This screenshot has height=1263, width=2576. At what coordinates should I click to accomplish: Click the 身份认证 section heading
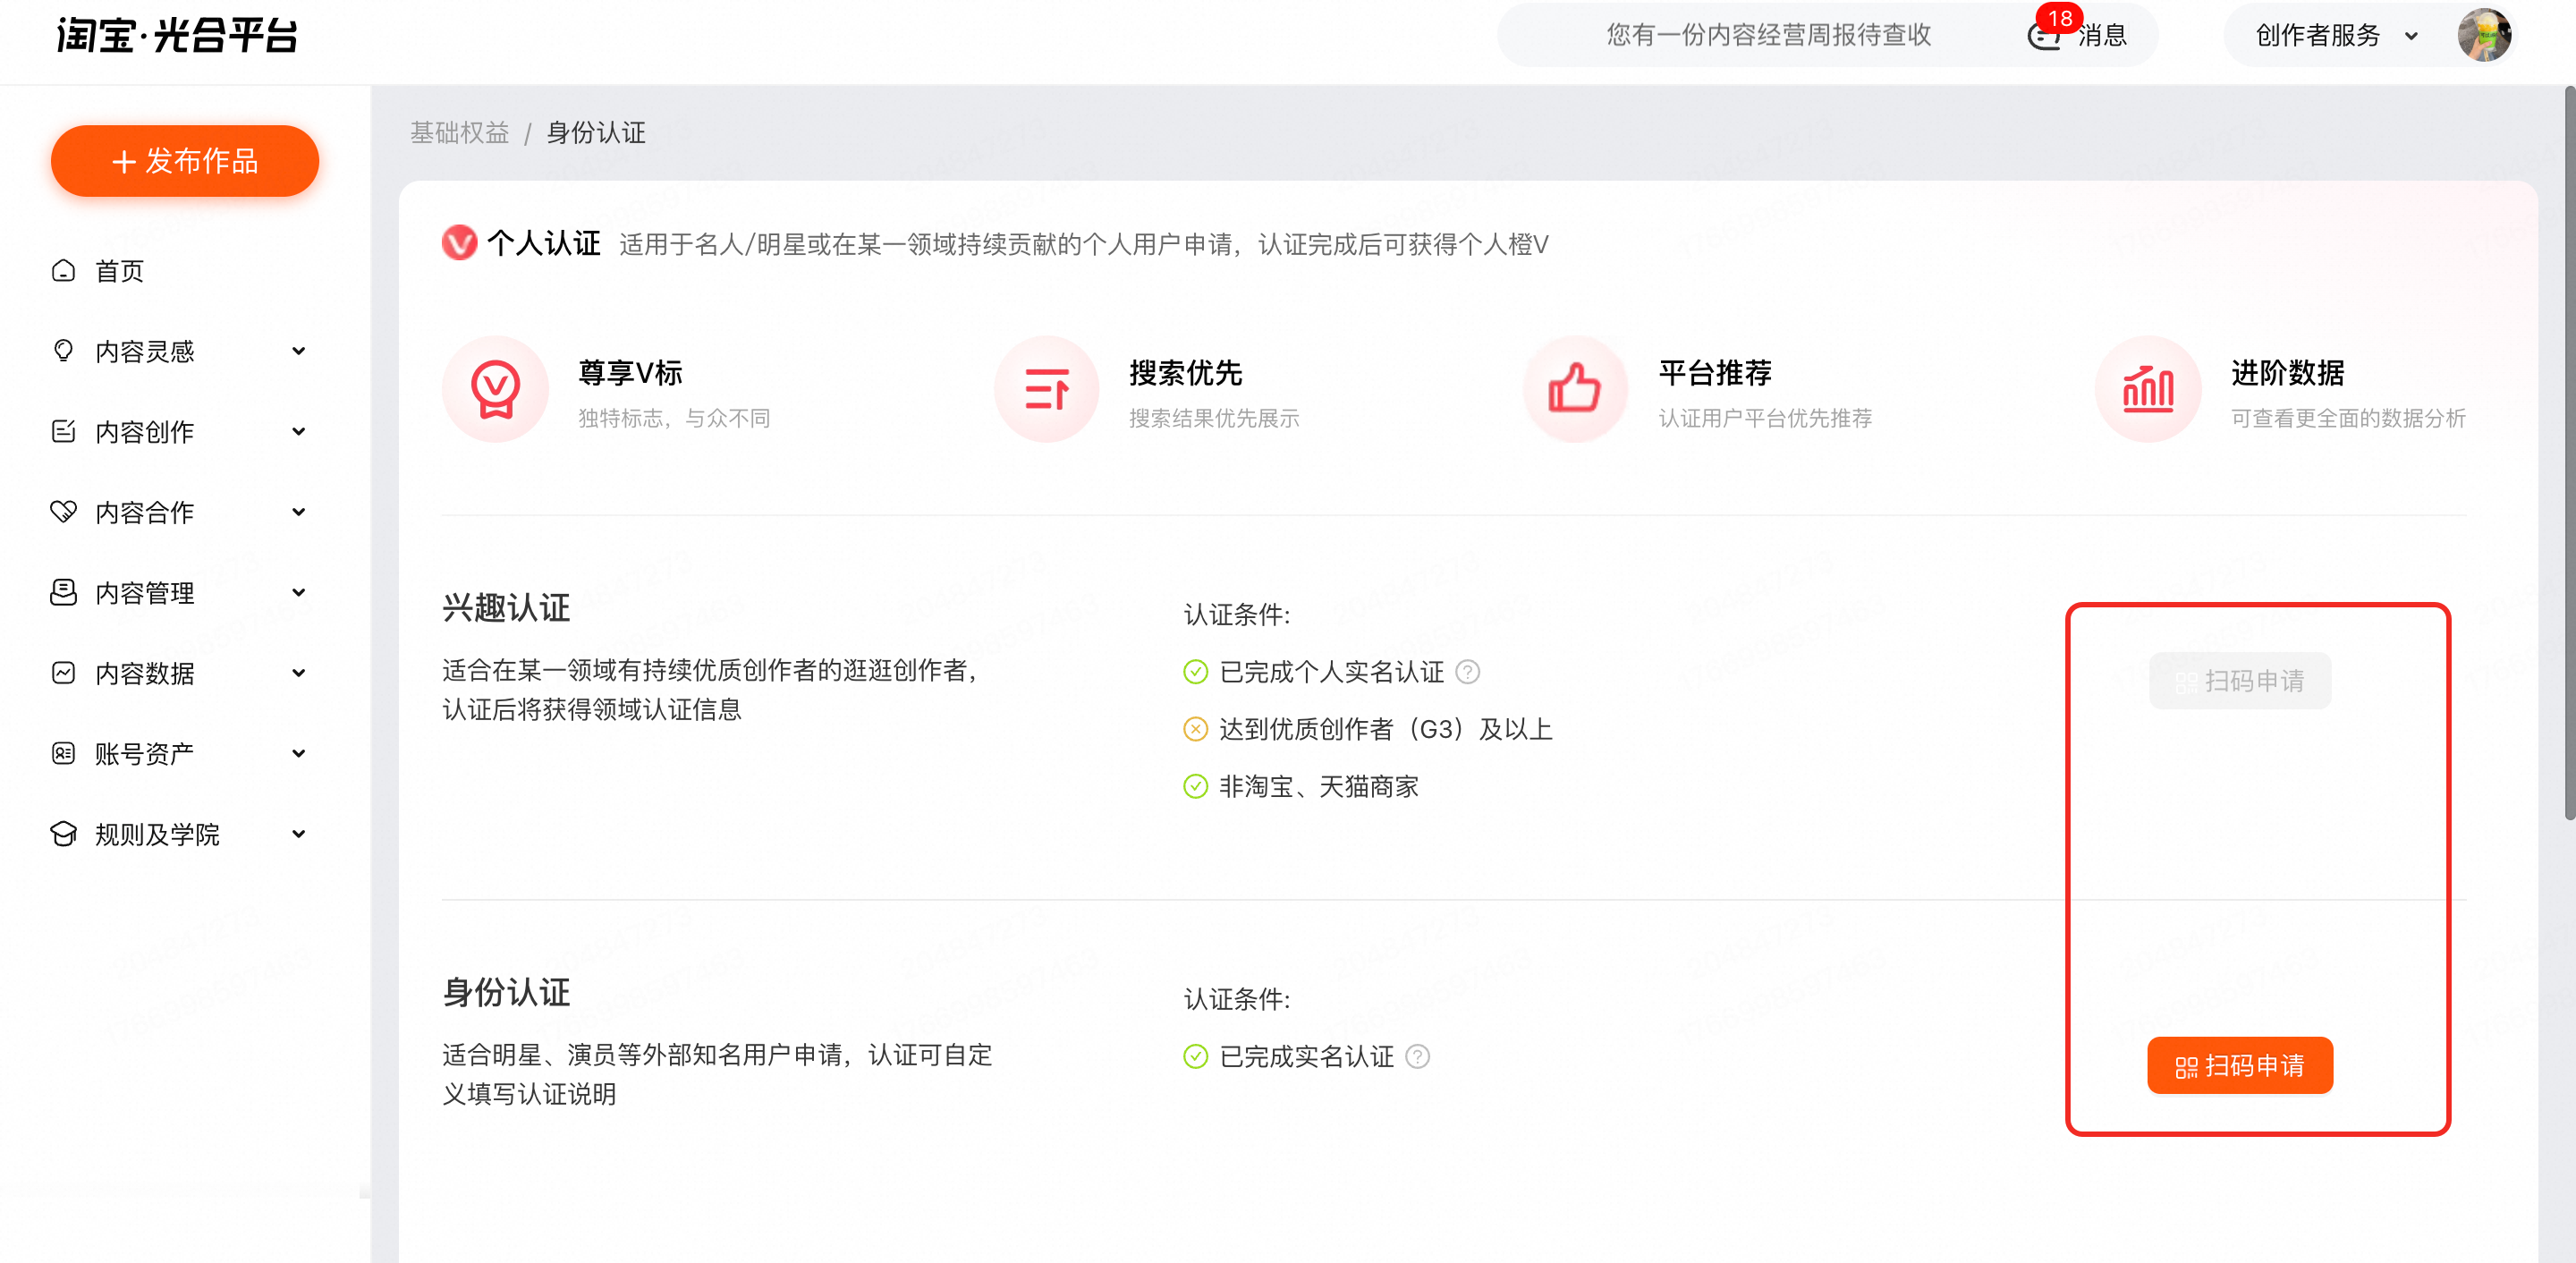point(506,993)
